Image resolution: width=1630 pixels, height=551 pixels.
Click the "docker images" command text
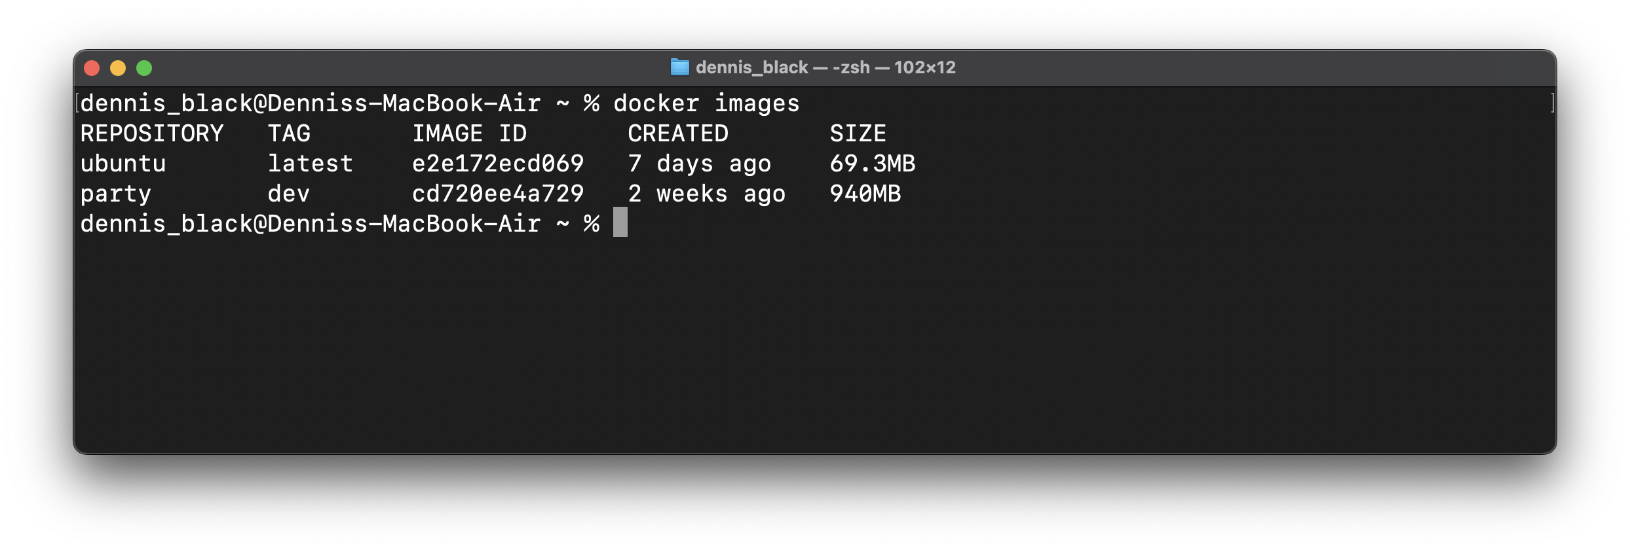click(x=707, y=103)
